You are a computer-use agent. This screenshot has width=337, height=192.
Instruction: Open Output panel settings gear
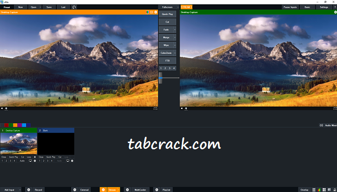click(x=336, y=12)
